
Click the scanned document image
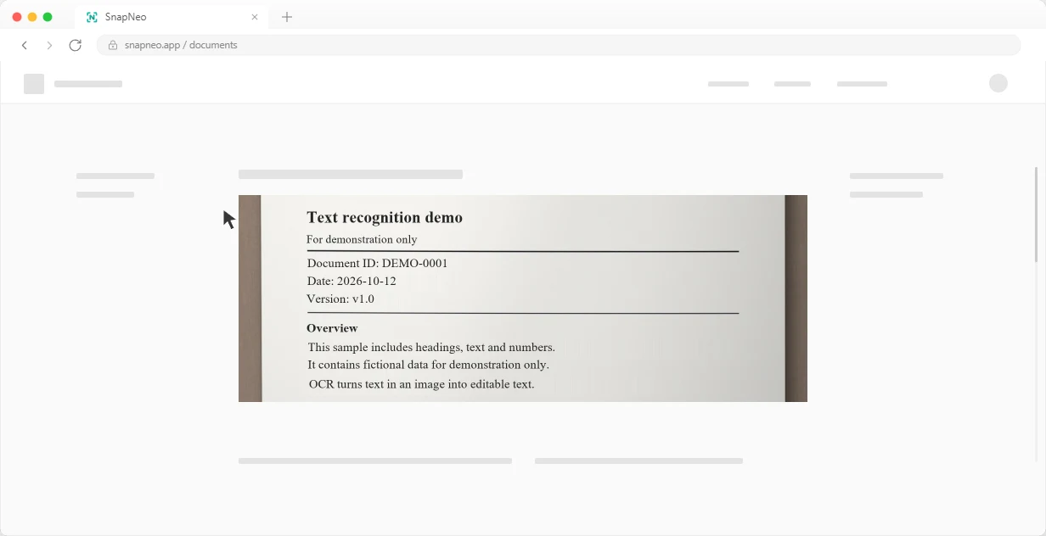523,299
